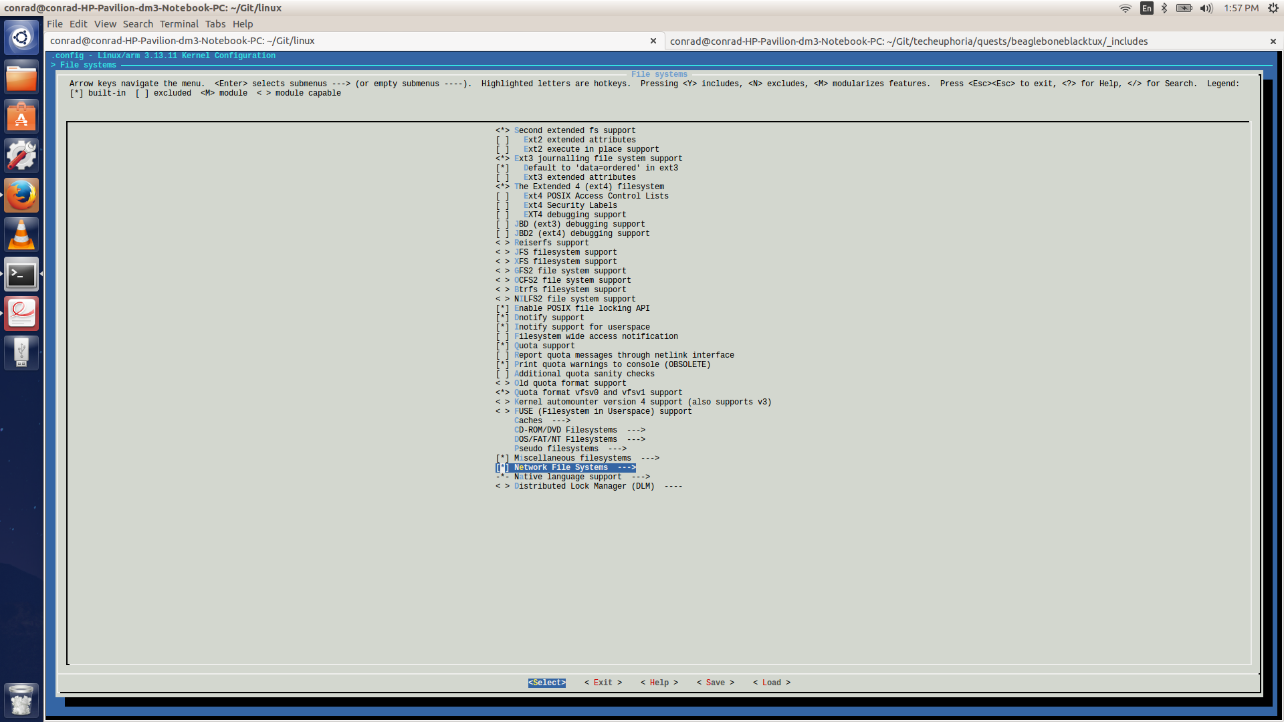Enable ext4 POSIX Access Control Lists

tap(501, 196)
